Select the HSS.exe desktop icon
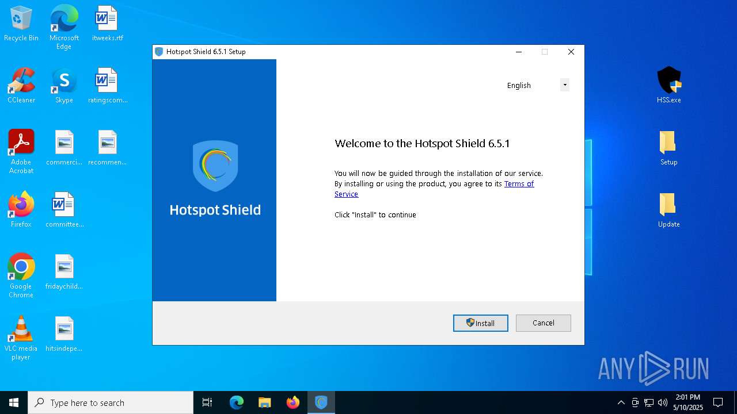 (669, 85)
